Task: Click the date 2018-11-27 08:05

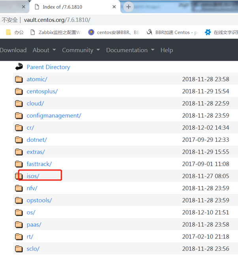Action: tap(206, 176)
